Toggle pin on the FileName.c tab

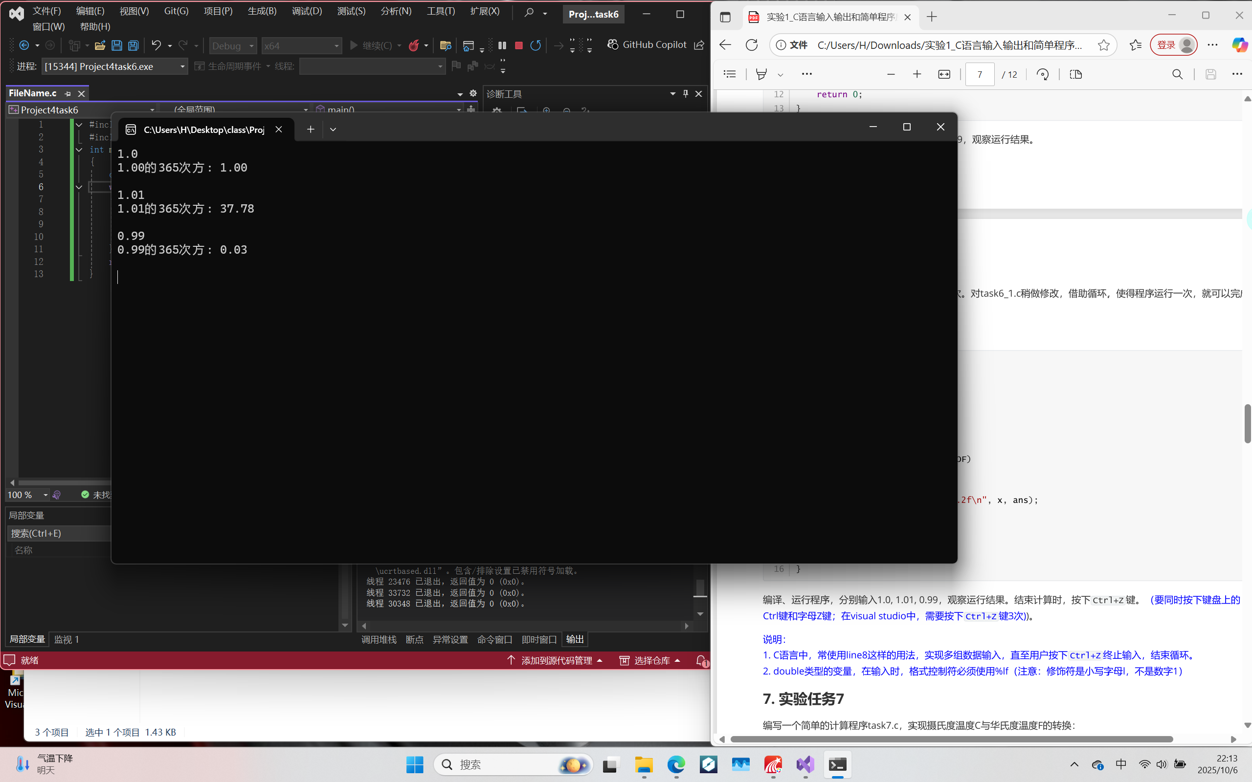point(68,94)
